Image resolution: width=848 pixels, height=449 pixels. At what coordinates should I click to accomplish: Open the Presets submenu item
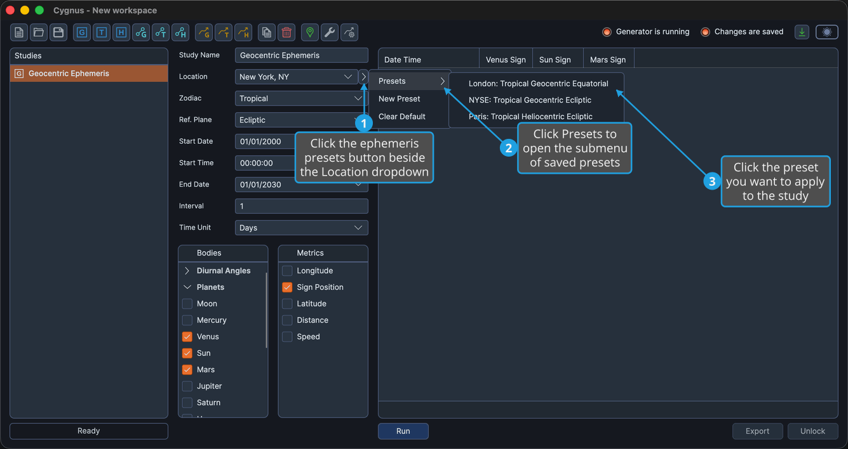tap(410, 81)
